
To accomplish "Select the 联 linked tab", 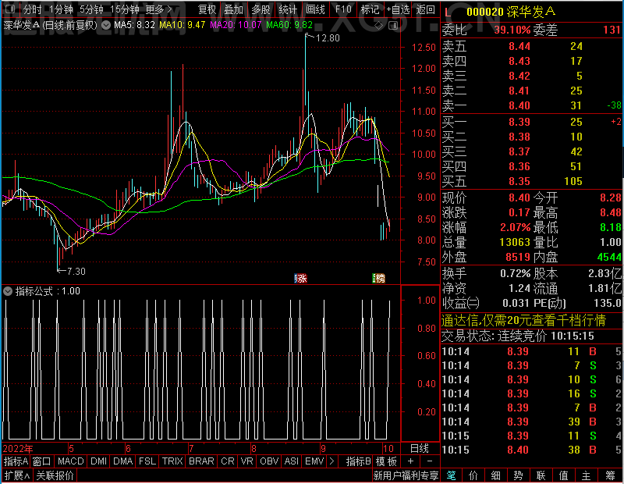I will coord(541,475).
